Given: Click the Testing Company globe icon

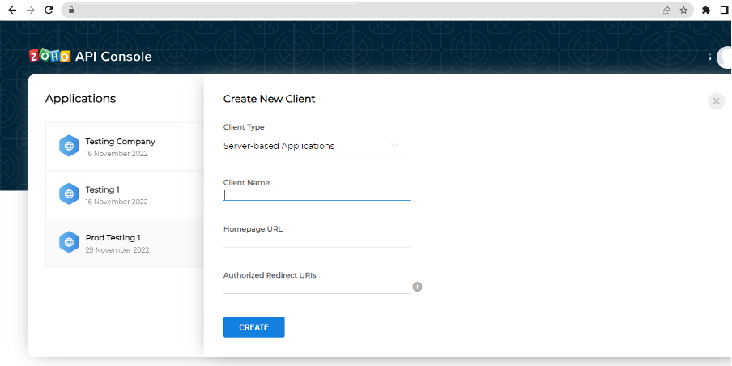Looking at the screenshot, I should click(69, 146).
